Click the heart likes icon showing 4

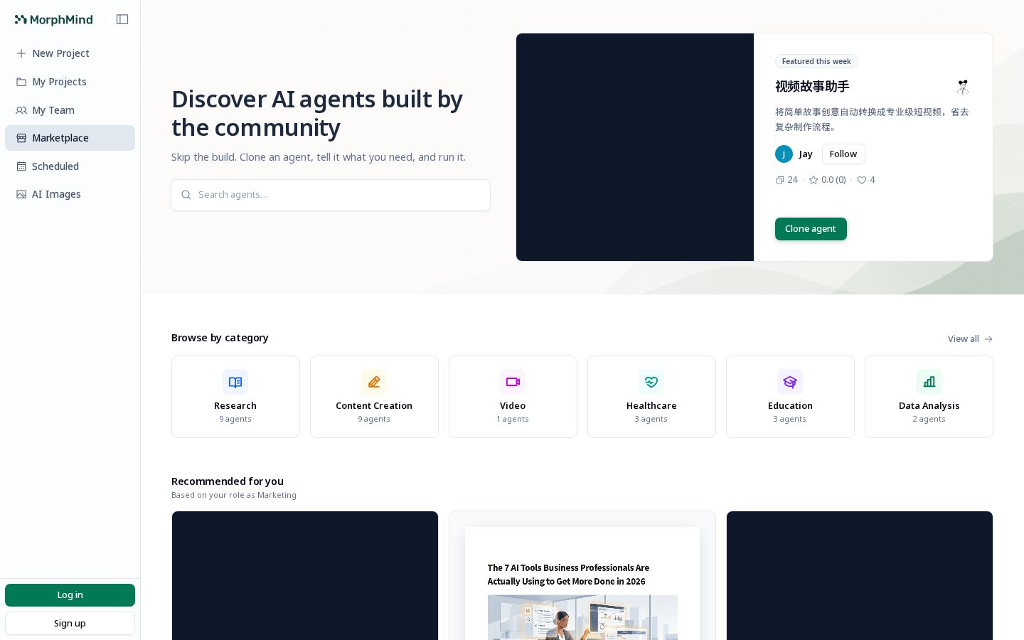862,180
